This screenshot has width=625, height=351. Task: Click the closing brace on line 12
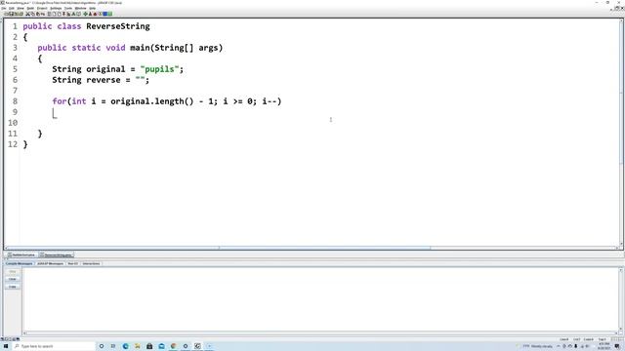(25, 144)
